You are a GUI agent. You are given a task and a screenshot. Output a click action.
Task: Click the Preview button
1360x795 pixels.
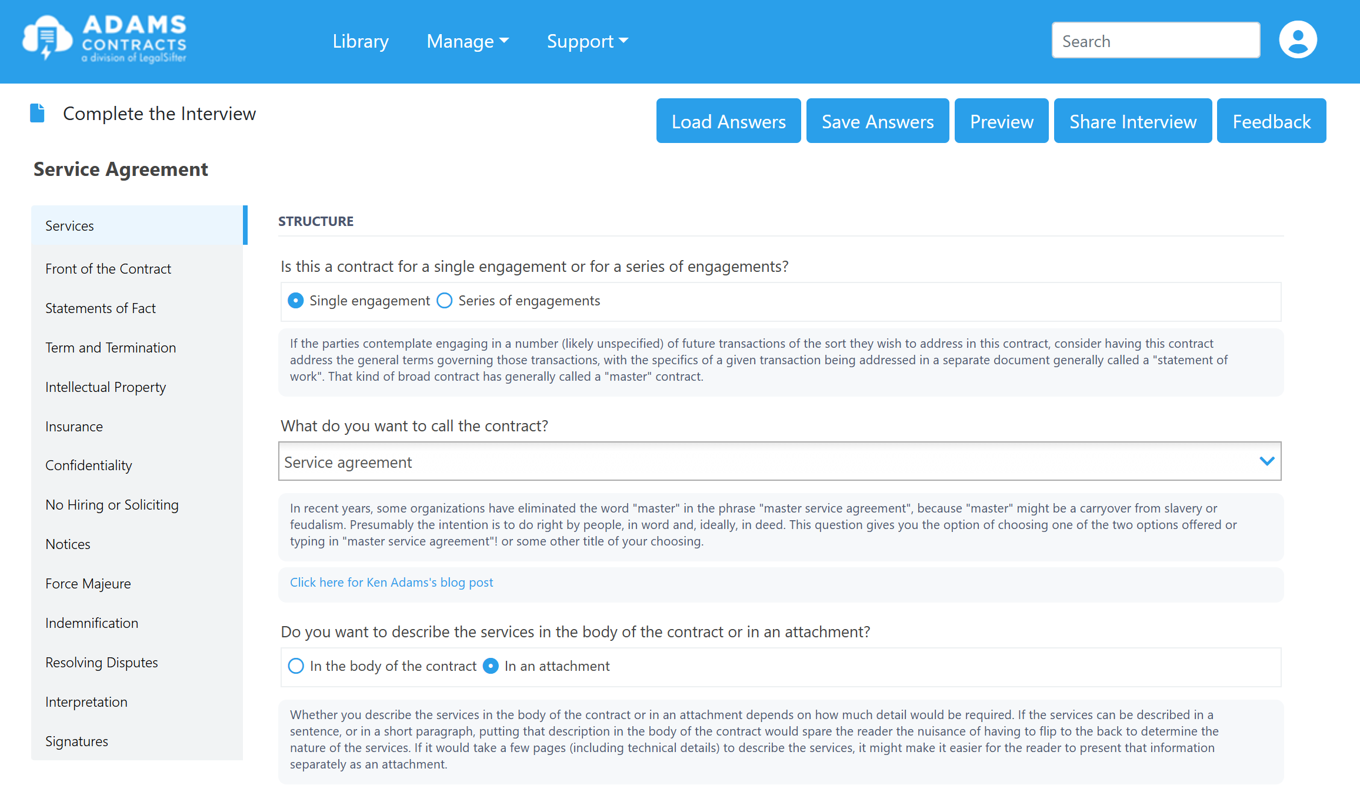click(1002, 121)
